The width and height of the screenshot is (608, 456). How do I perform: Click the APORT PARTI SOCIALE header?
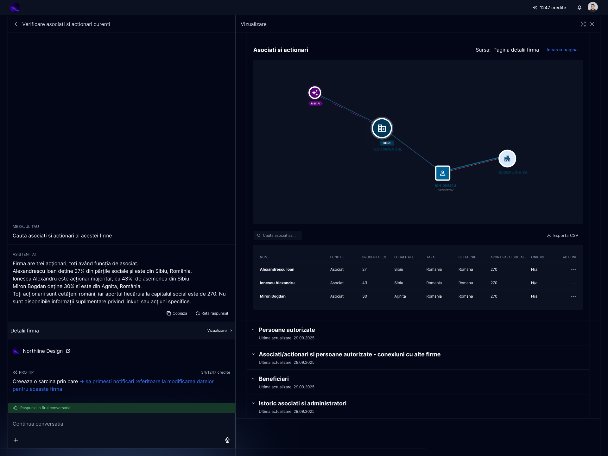coord(508,257)
